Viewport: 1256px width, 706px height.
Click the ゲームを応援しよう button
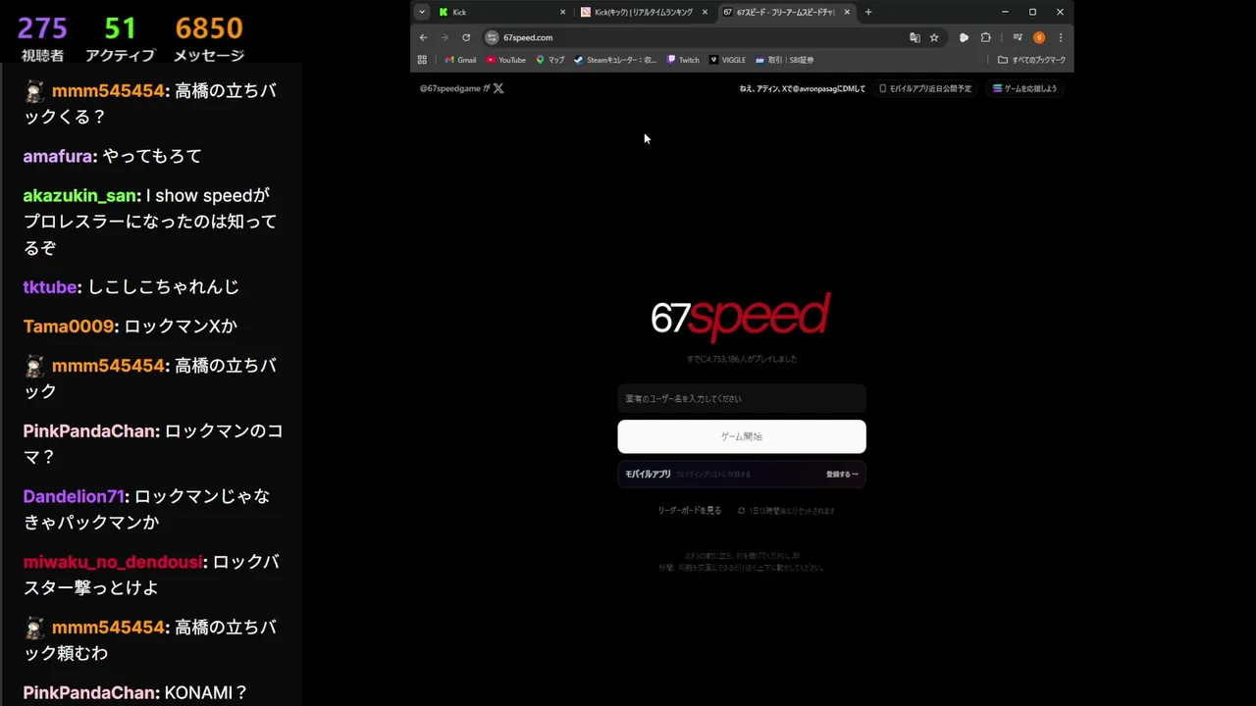[1024, 88]
